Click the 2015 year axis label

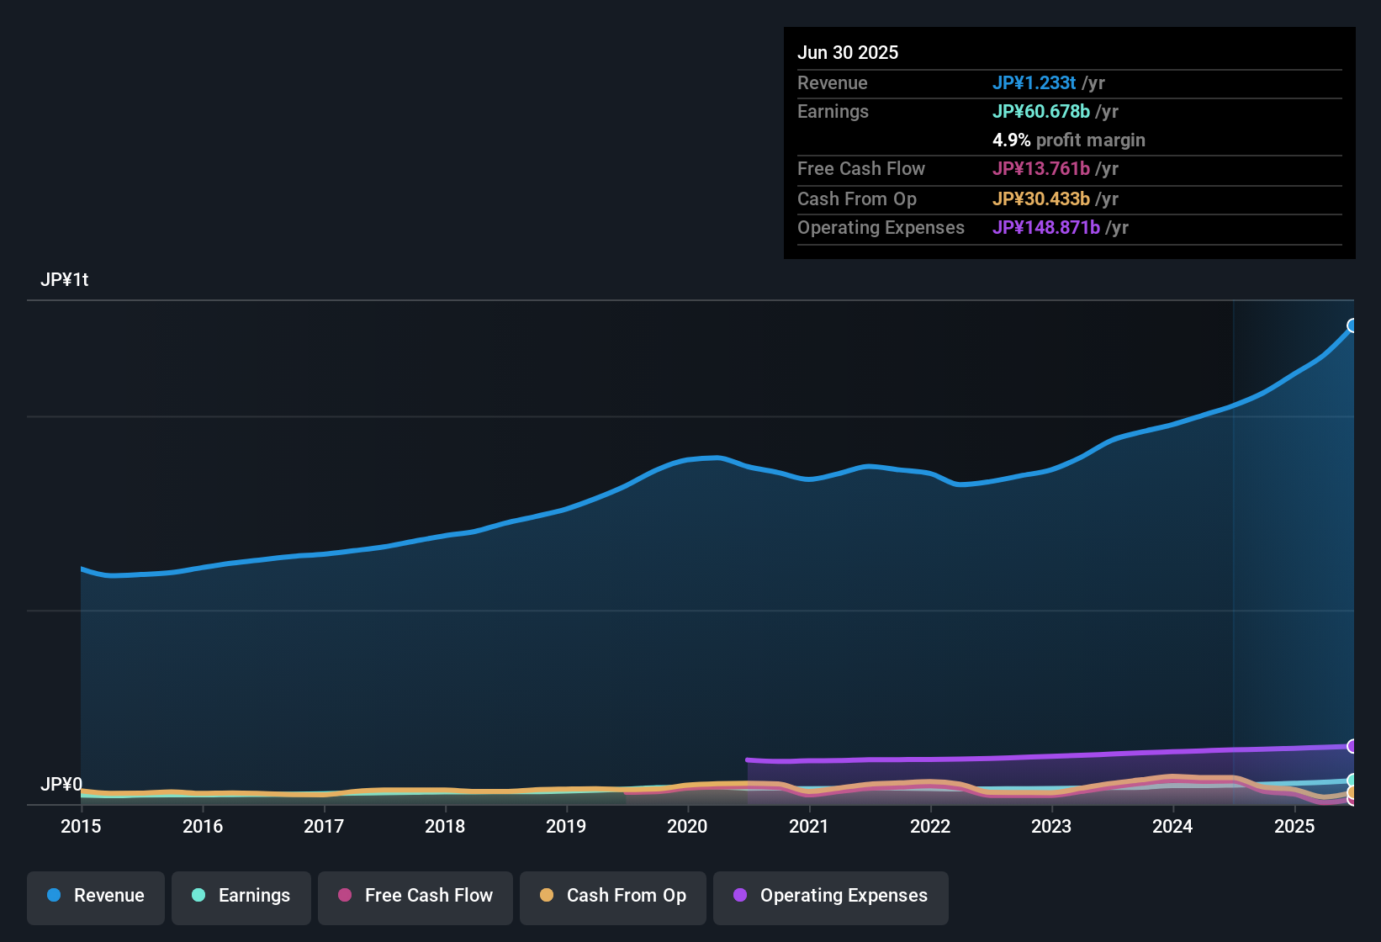[x=81, y=827]
